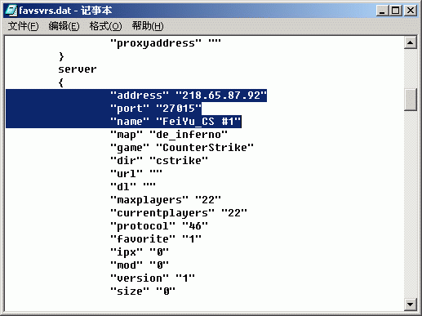Maximize the Notepad window

pyautogui.click(x=396, y=11)
